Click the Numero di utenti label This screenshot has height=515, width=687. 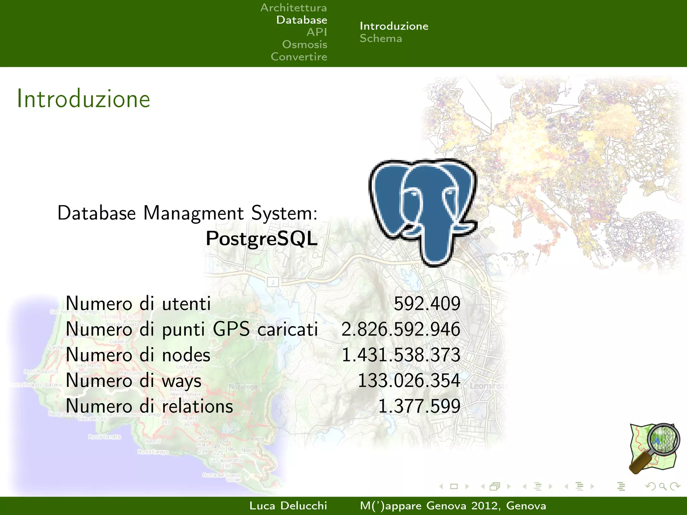(138, 303)
